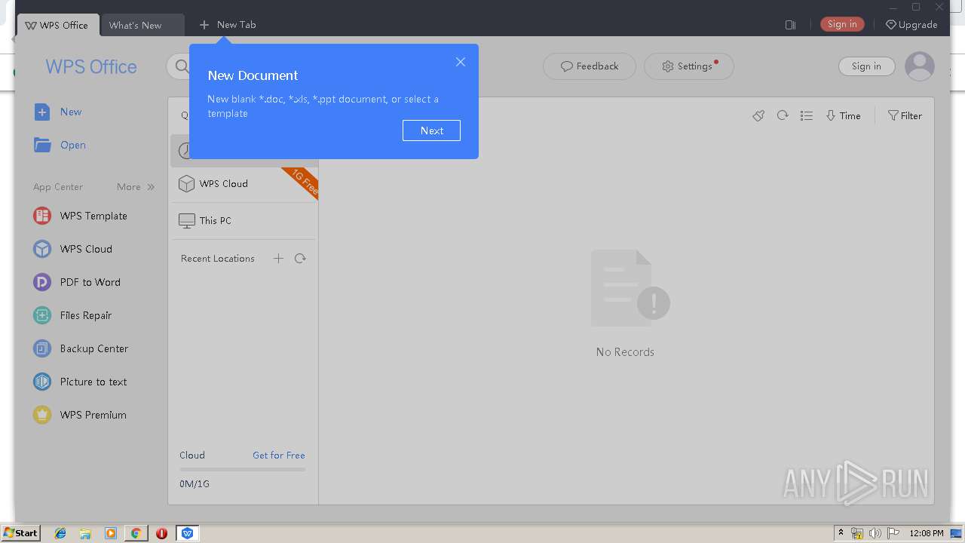Open media player from taskbar
The image size is (965, 543).
[111, 533]
